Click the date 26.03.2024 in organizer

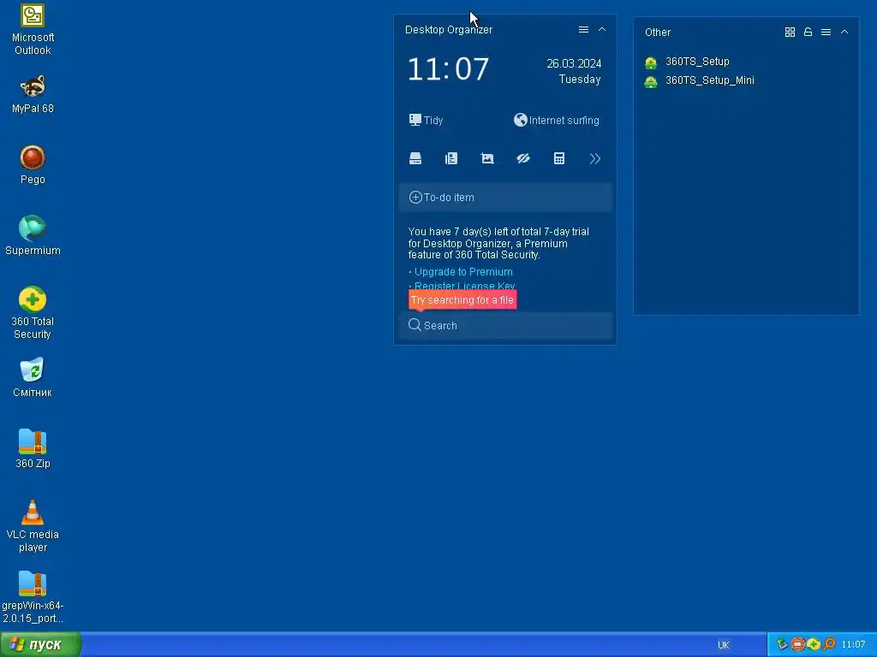(574, 63)
